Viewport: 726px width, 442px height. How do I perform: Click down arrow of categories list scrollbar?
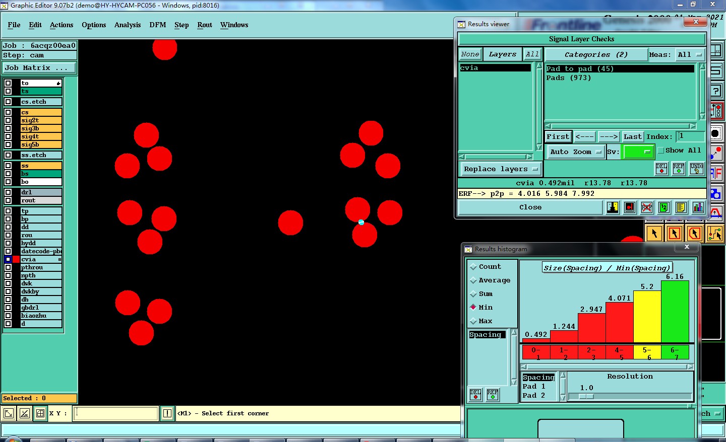point(702,116)
